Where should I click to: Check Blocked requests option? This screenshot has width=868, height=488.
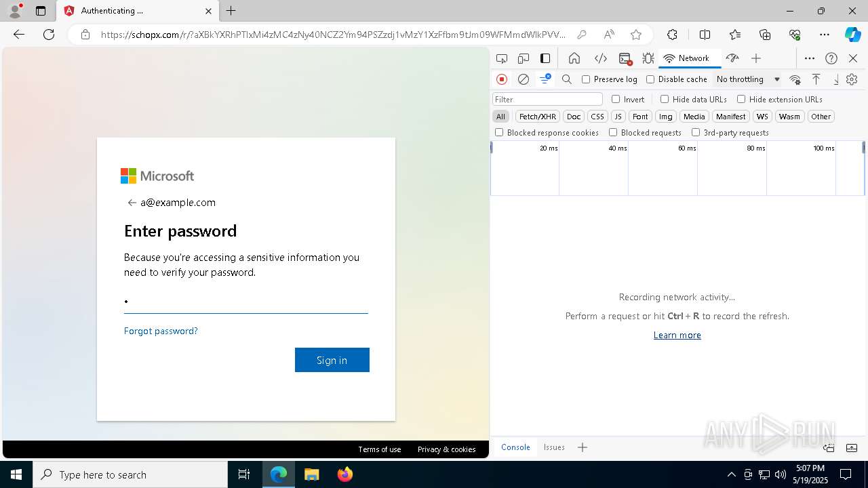(613, 133)
